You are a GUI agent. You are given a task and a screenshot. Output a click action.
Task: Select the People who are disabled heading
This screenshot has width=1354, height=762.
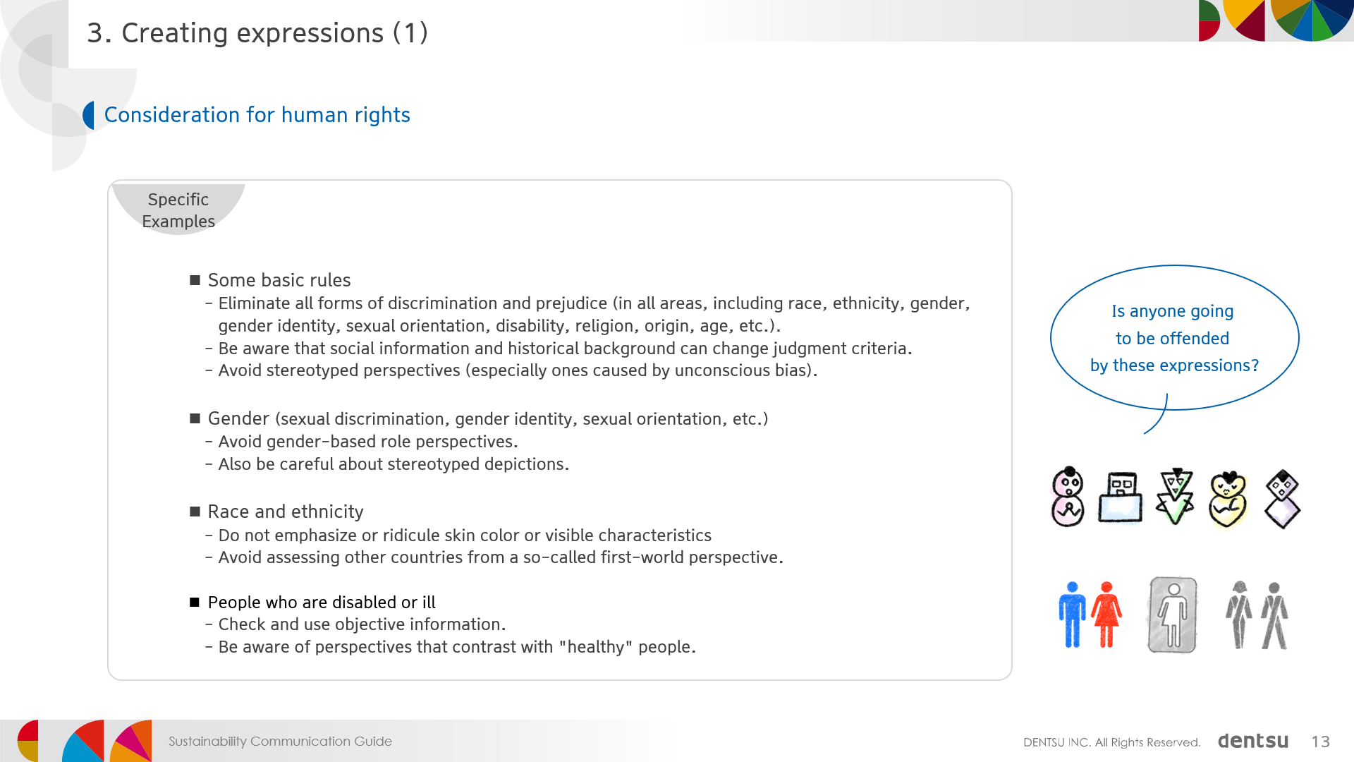[322, 603]
